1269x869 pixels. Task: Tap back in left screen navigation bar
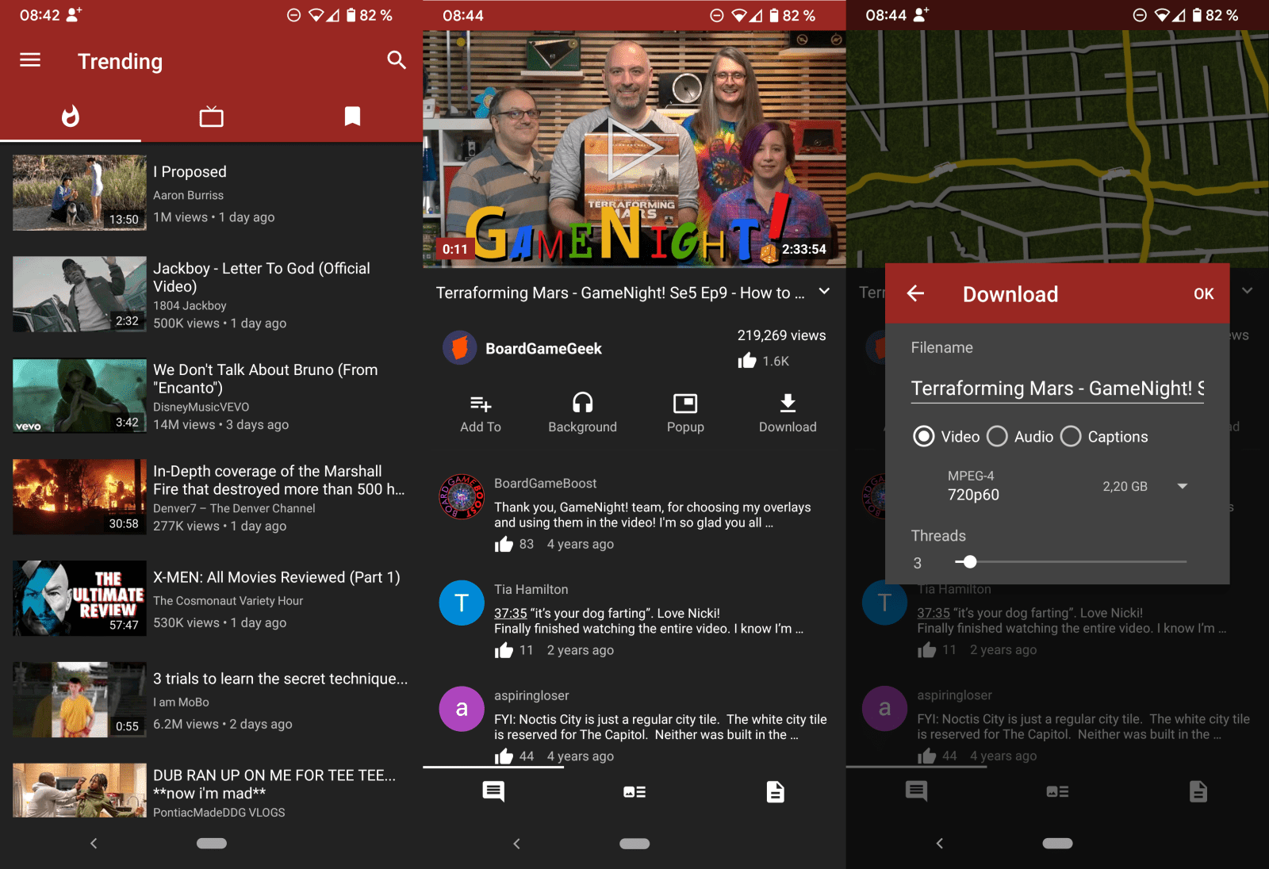(x=94, y=844)
